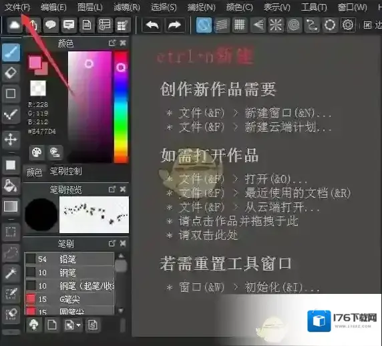Float the 笔刷预览 panel
382x346 pixels.
click(x=112, y=189)
